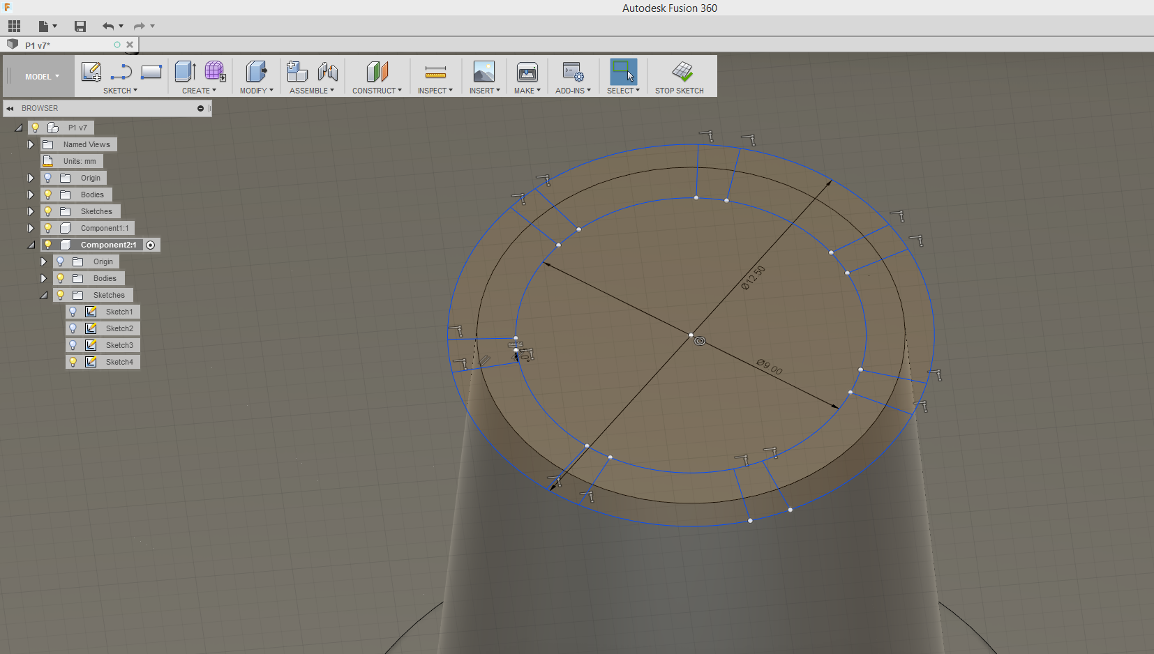Image resolution: width=1154 pixels, height=654 pixels.
Task: Open the File menu icon
Action: (43, 26)
